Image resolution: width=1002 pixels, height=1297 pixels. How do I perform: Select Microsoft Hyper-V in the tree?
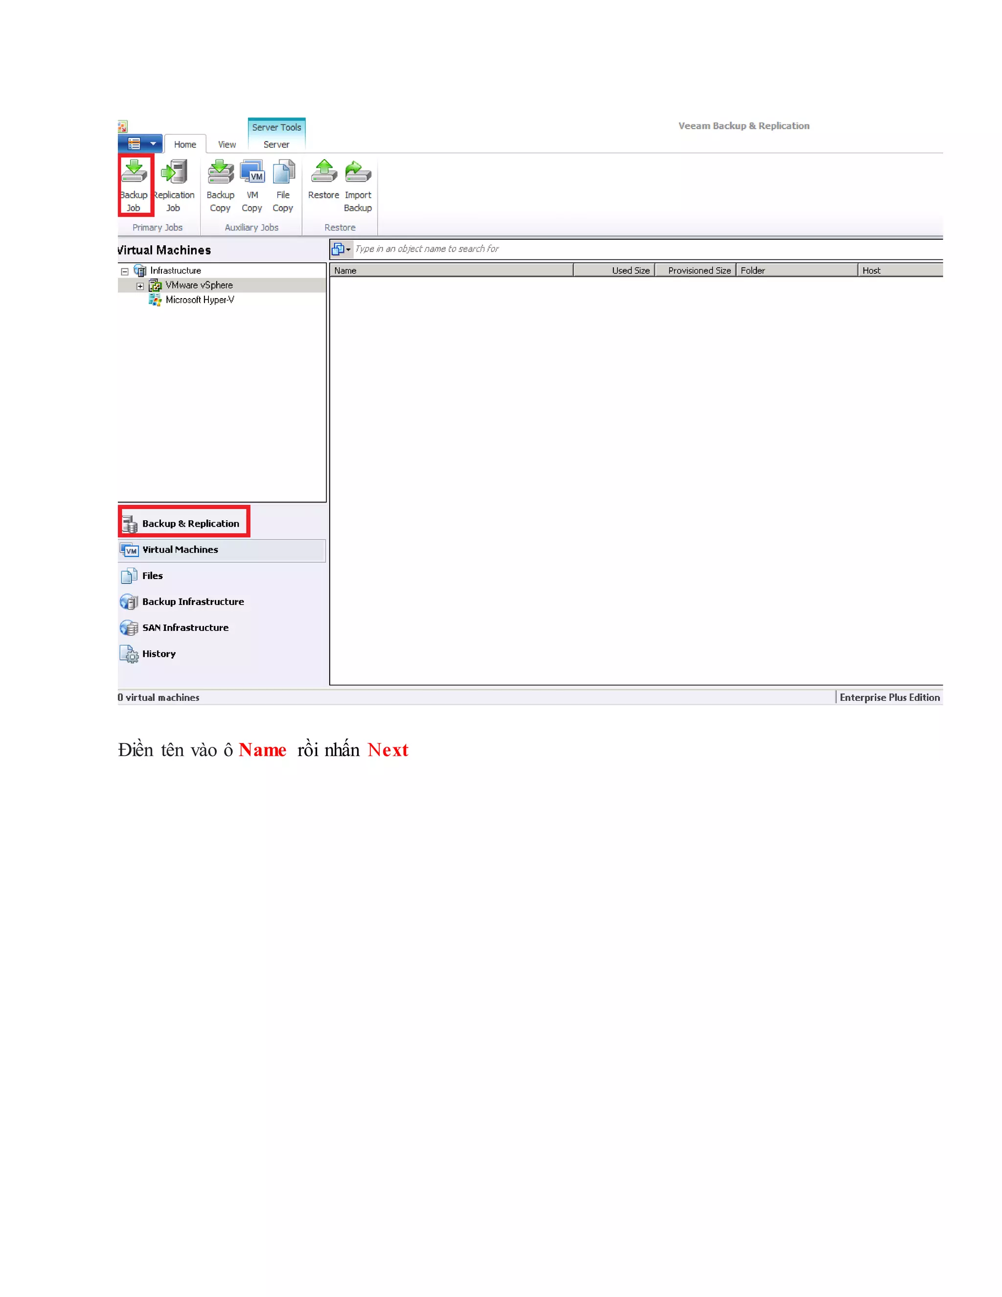200,300
